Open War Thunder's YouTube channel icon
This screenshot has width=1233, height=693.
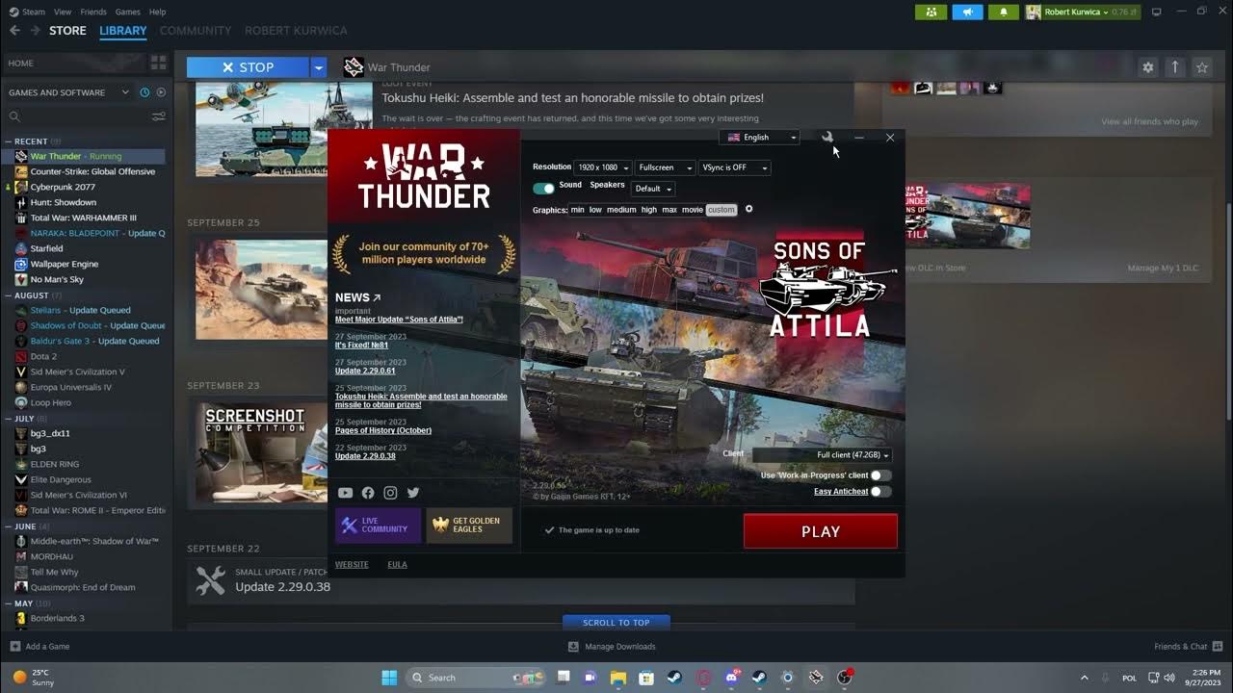(345, 492)
